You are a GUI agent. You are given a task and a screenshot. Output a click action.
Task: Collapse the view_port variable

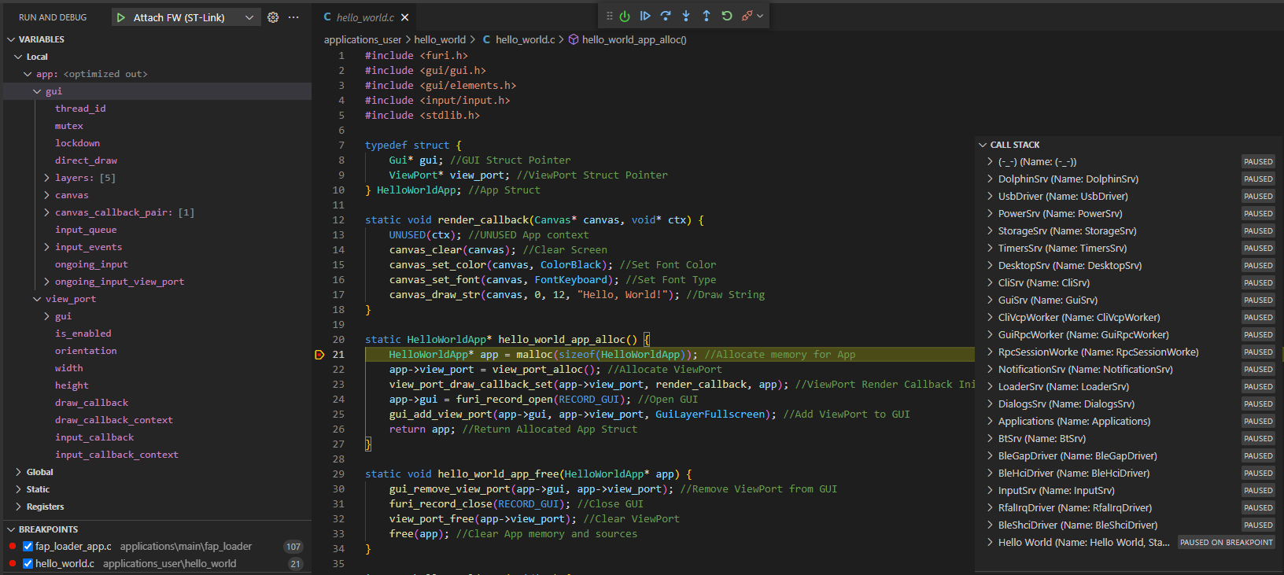37,299
